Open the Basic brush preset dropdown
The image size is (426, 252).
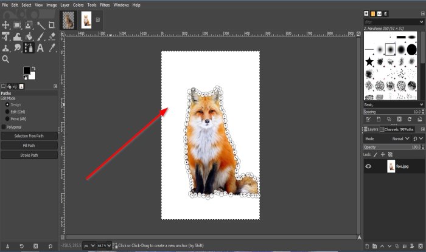point(393,104)
